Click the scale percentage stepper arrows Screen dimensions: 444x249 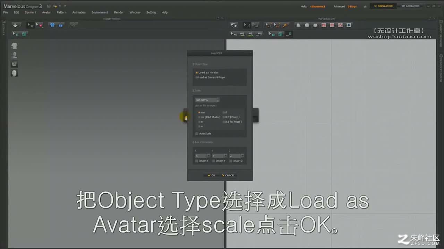(218, 100)
